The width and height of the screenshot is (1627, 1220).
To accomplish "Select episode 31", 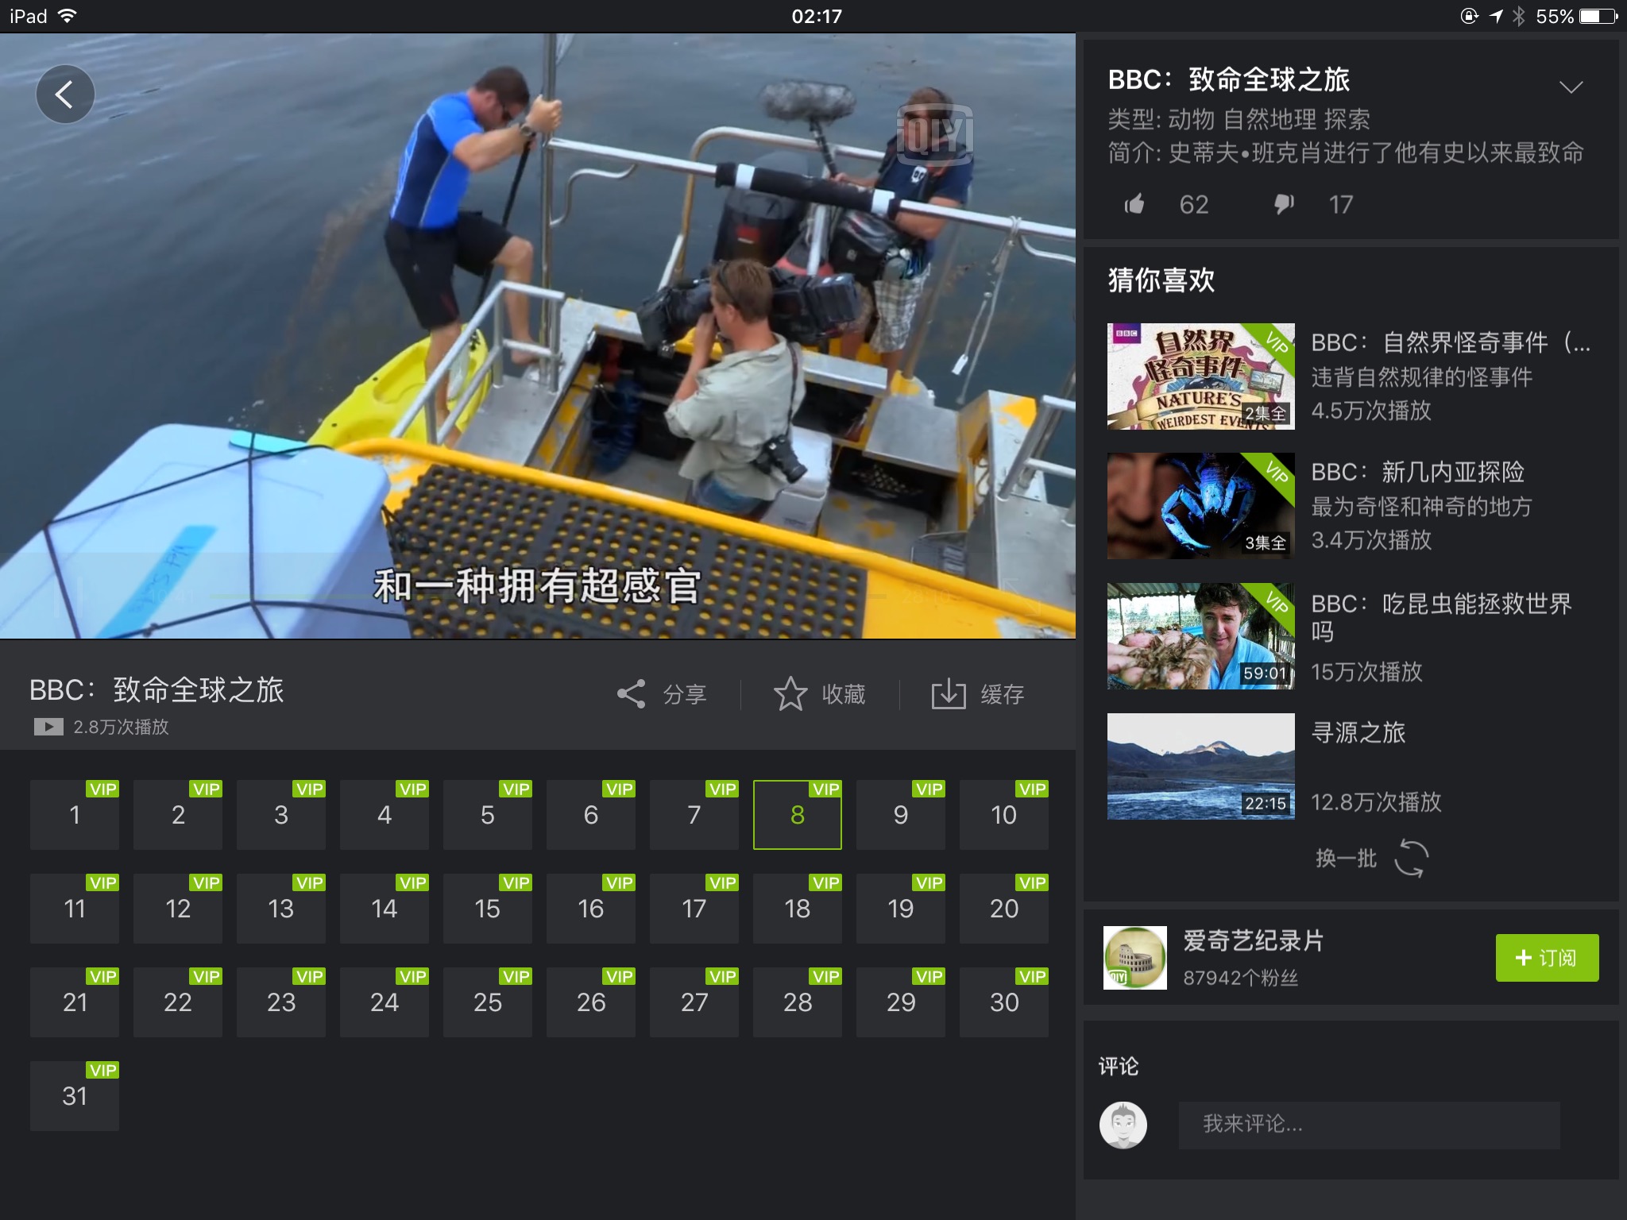I will [x=75, y=1096].
